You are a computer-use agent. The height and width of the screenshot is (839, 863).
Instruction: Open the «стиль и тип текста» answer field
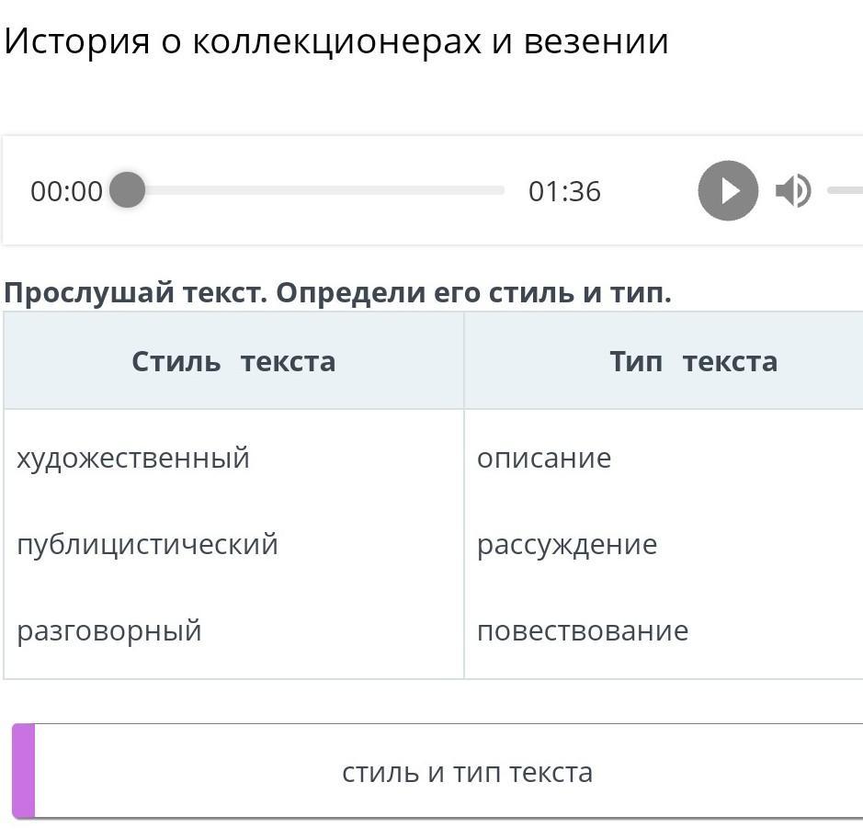(467, 772)
